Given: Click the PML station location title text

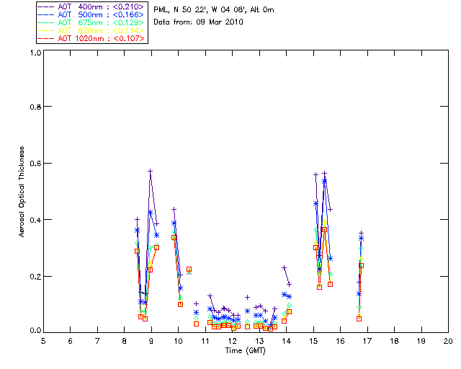Looking at the screenshot, I should click(213, 10).
